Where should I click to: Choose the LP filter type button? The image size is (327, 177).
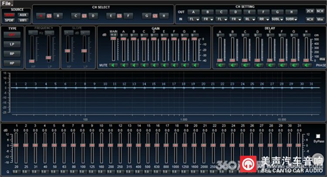12,44
